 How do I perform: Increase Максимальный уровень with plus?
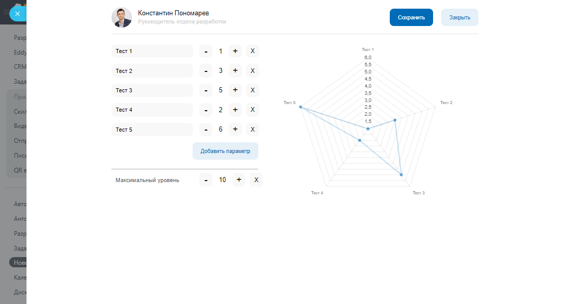[239, 180]
